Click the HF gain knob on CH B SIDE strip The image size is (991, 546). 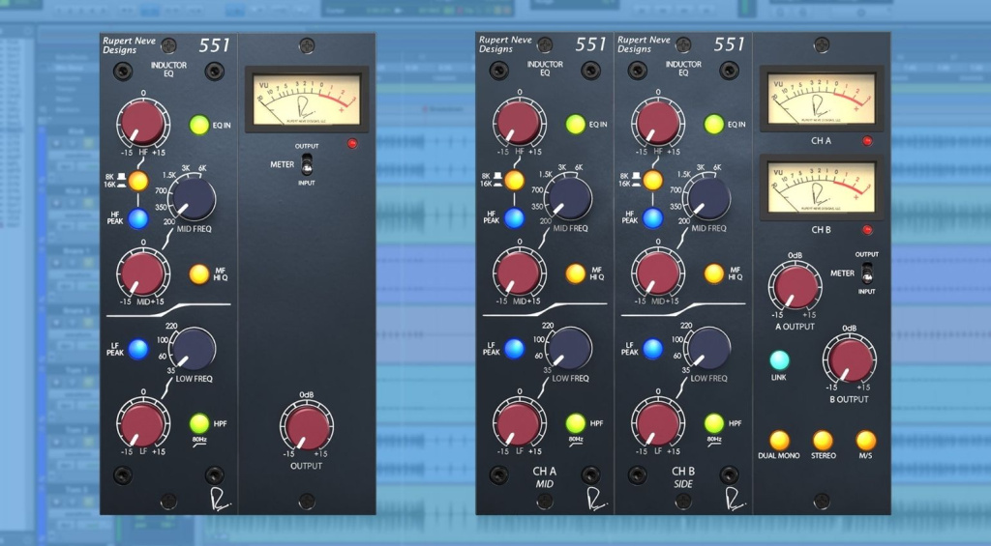pos(657,123)
